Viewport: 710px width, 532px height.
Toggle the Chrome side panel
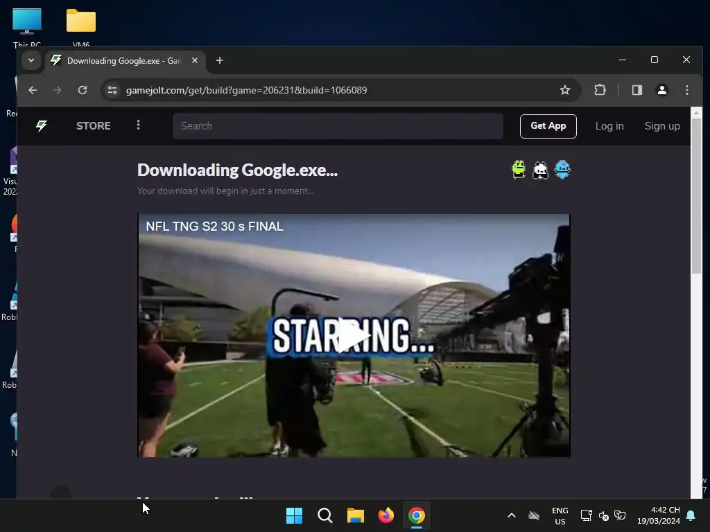click(637, 90)
